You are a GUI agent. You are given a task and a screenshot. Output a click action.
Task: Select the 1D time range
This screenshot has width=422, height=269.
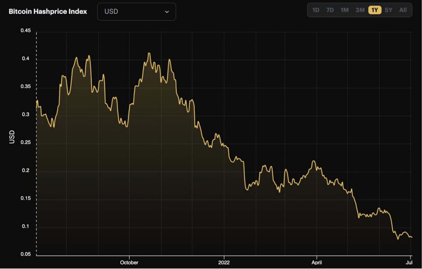pos(316,10)
